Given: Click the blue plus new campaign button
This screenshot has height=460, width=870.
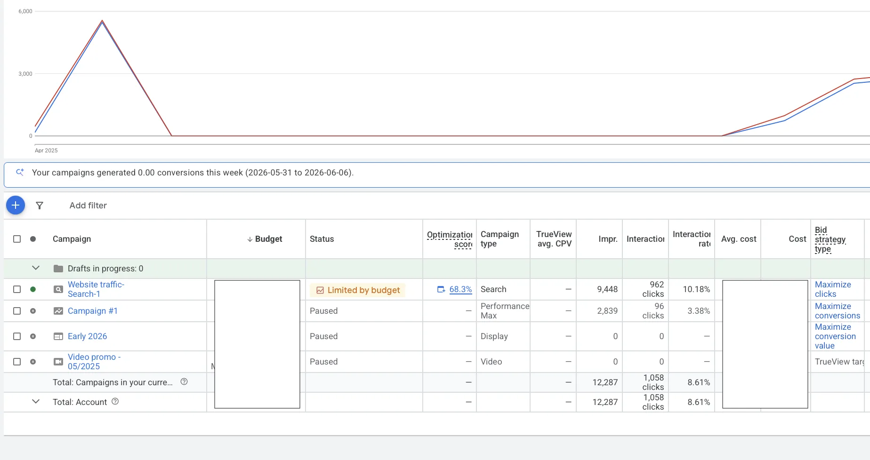Looking at the screenshot, I should click(16, 205).
